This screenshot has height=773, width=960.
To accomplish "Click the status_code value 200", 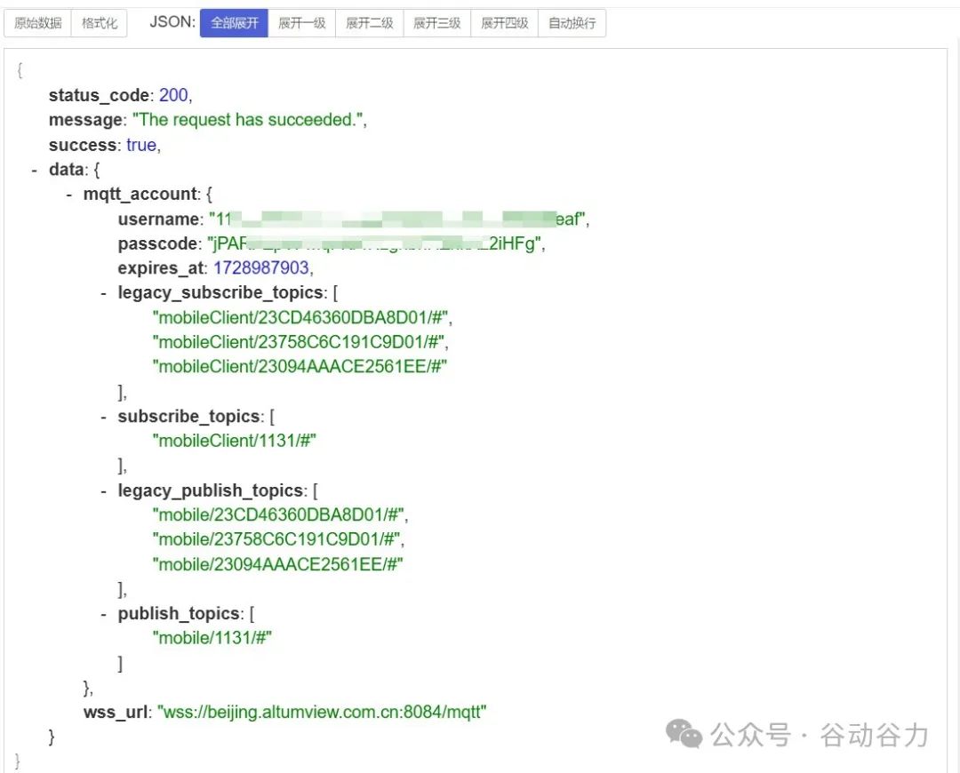I will [x=173, y=95].
